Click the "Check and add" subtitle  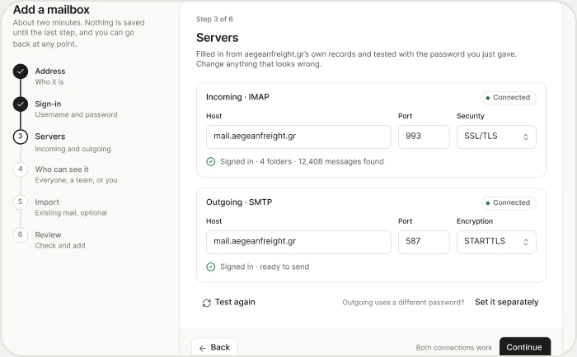(x=60, y=245)
